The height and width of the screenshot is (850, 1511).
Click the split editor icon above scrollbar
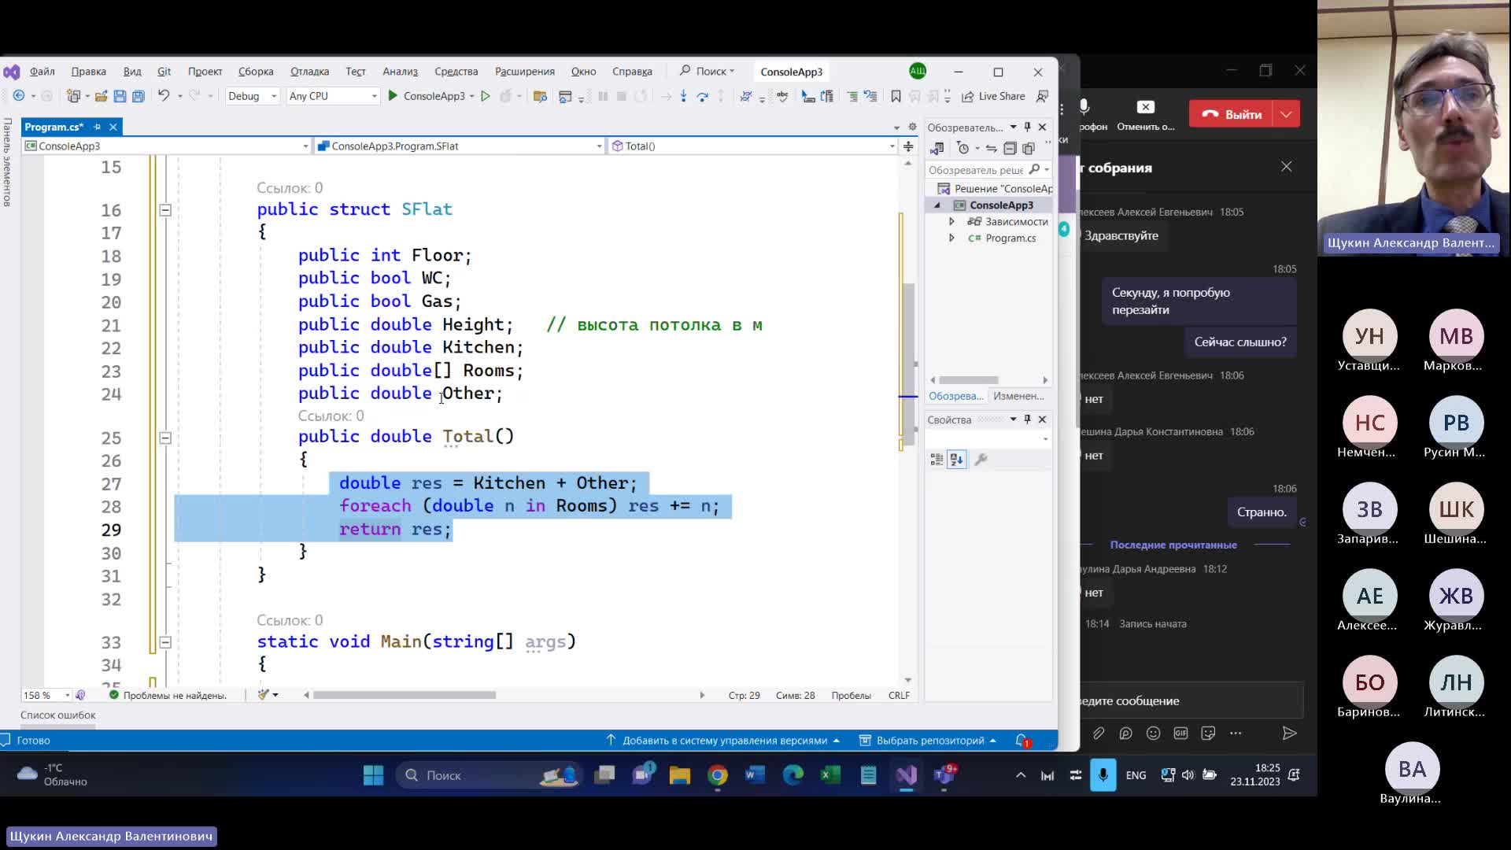(908, 146)
